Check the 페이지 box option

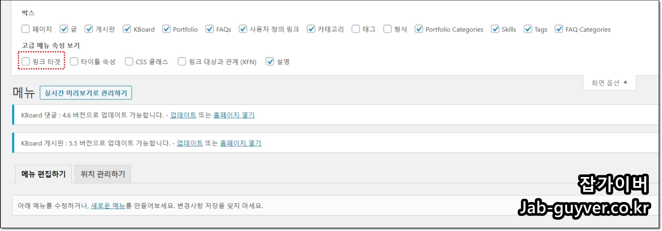(25, 29)
